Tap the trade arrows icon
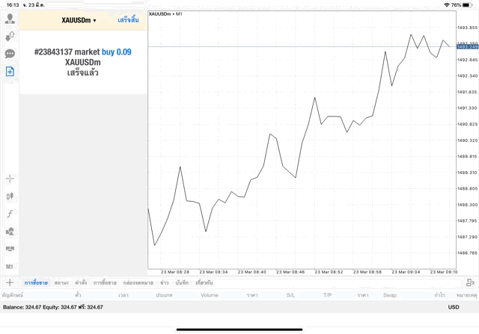This screenshot has width=479, height=334. point(10,36)
